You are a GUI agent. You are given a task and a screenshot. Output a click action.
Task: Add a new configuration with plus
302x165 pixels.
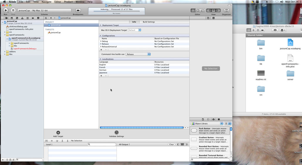click(x=101, y=50)
